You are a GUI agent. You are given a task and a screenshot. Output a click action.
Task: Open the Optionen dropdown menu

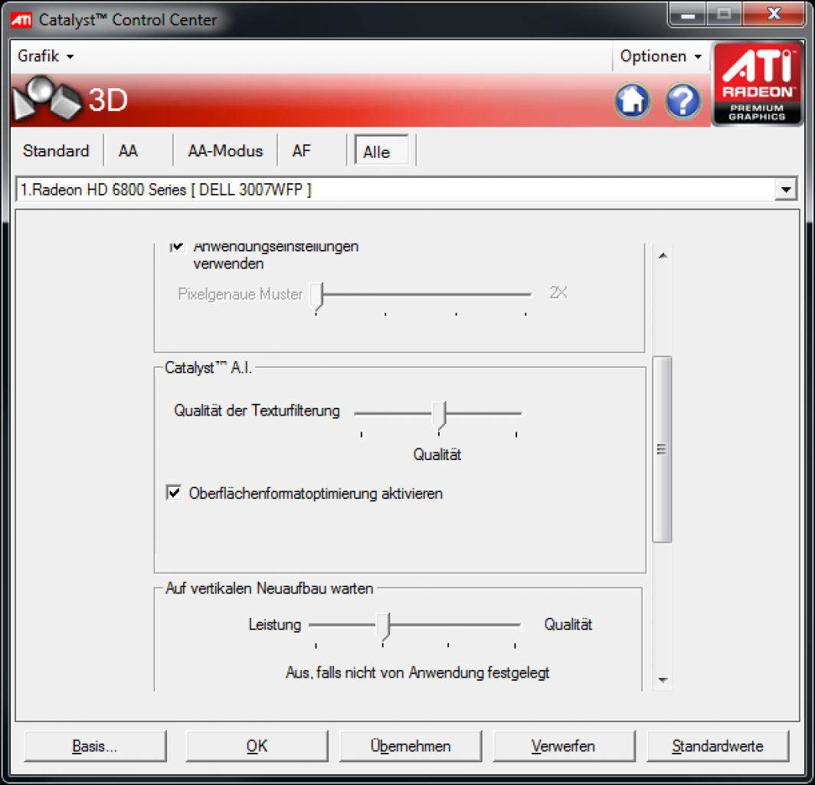point(660,56)
